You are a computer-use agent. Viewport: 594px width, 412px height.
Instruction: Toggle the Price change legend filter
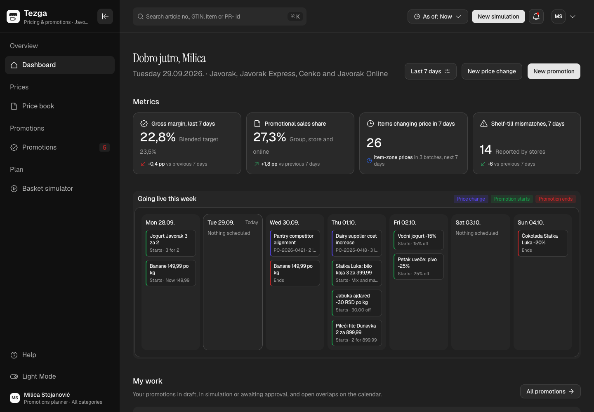(471, 199)
